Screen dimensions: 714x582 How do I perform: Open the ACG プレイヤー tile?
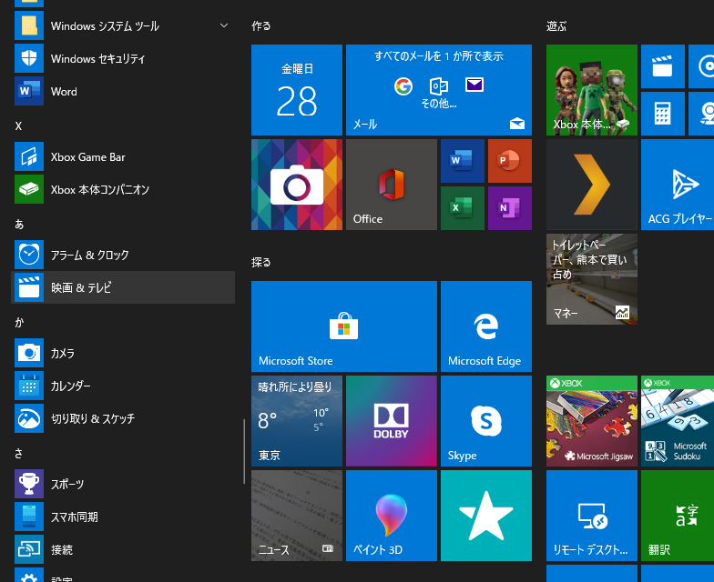(x=678, y=185)
